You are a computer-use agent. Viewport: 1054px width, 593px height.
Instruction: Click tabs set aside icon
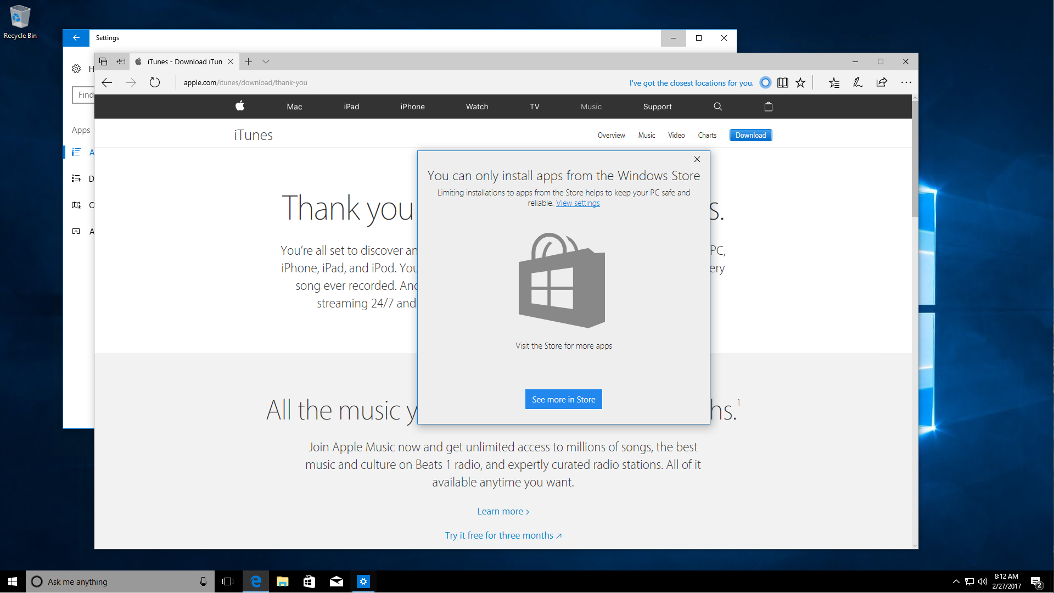103,61
